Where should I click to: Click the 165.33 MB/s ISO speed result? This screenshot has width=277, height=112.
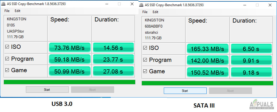click(x=207, y=49)
